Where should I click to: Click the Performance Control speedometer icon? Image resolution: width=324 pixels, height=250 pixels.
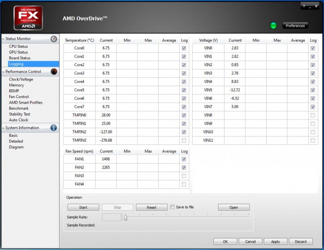click(x=54, y=72)
